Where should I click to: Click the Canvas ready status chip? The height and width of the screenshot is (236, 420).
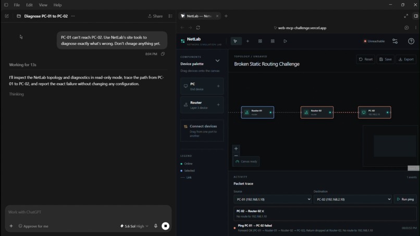point(246,162)
